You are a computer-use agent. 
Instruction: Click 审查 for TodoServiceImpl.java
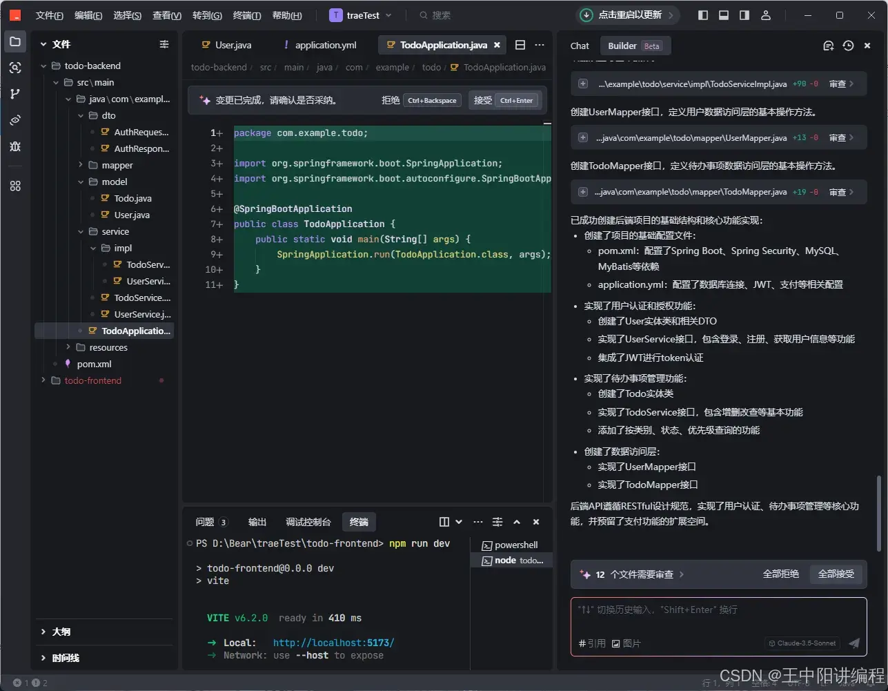click(x=842, y=84)
